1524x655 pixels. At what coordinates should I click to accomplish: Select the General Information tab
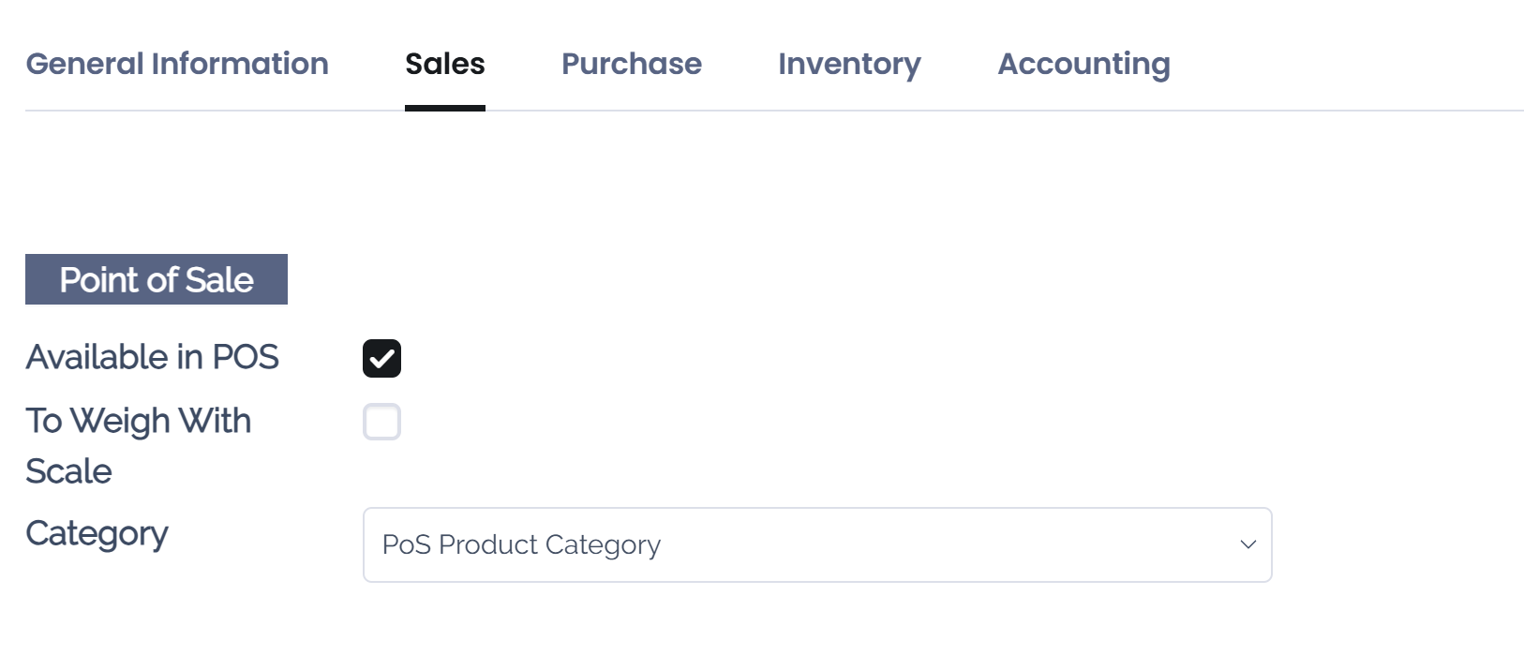[x=176, y=64]
